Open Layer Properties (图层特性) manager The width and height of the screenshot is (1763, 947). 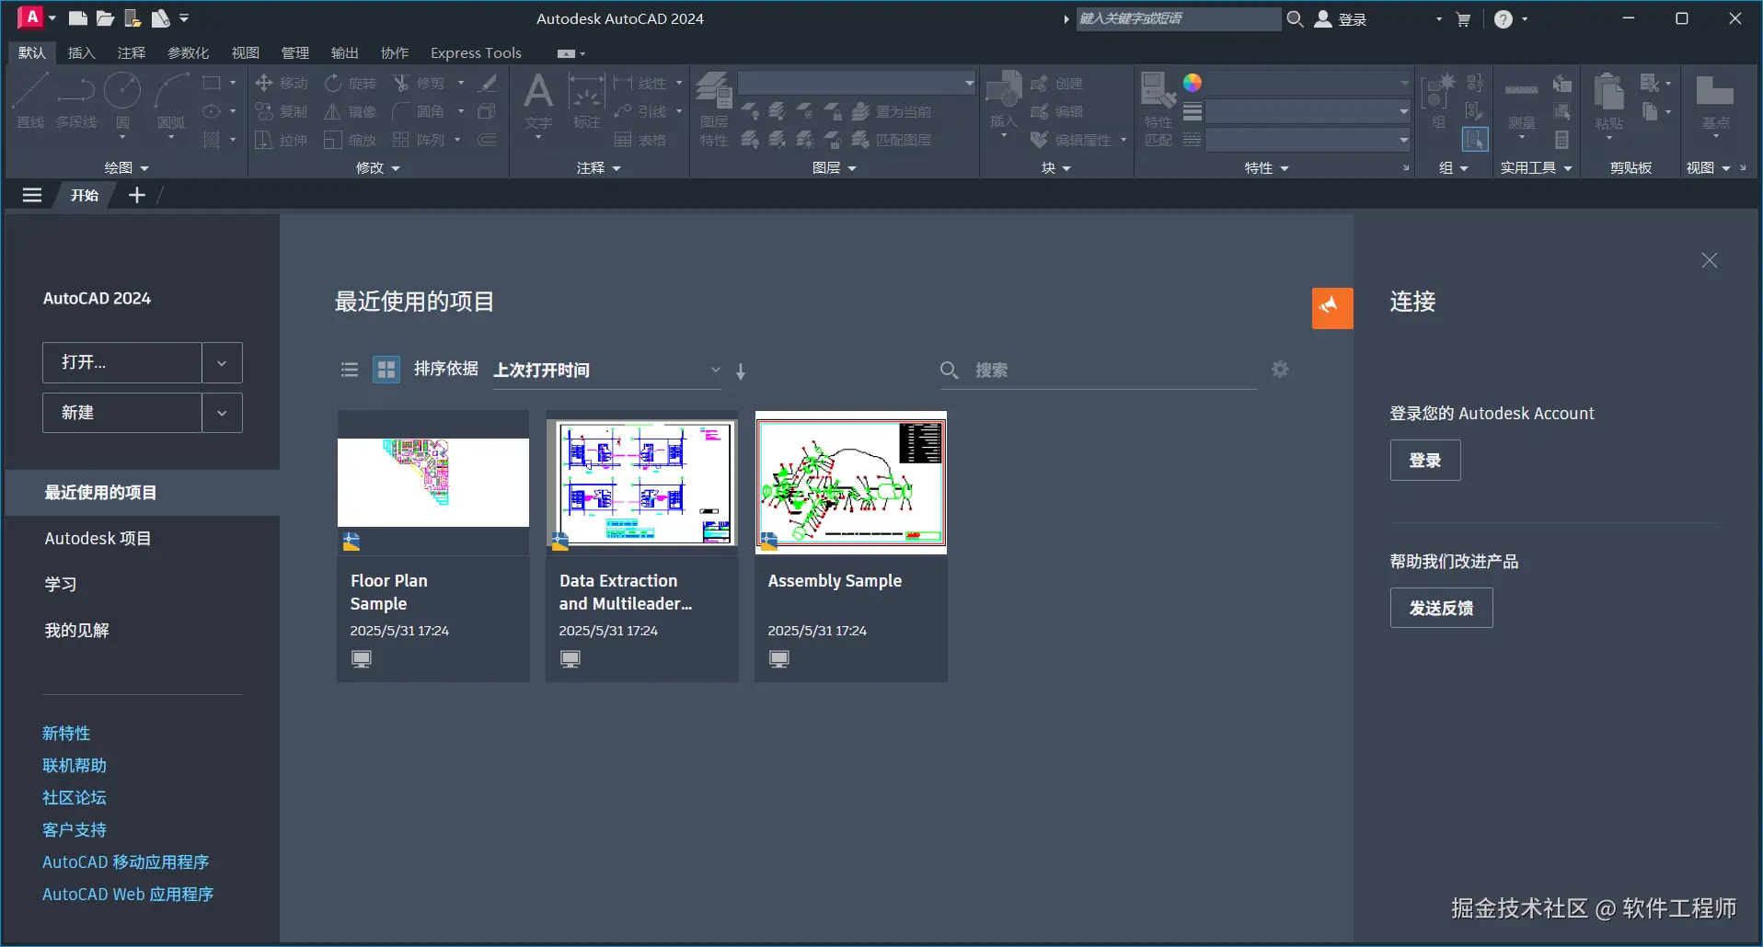tap(714, 108)
